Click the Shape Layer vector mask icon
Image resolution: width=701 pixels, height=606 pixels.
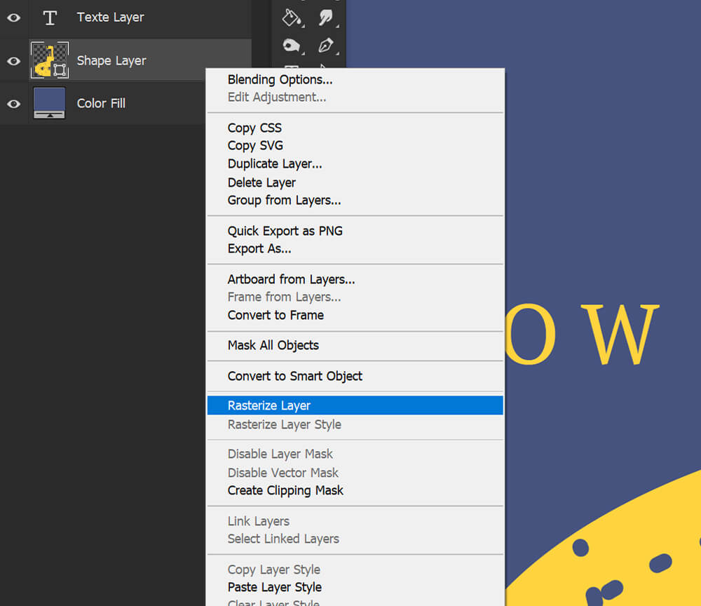click(x=58, y=70)
